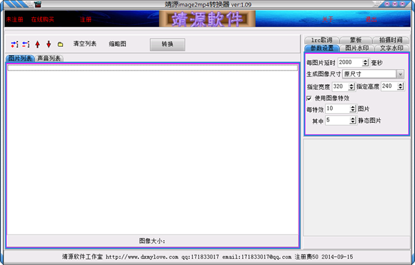This screenshot has height=265, width=415.
Task: Click 清空列表 to clear the list
Action: (x=84, y=43)
